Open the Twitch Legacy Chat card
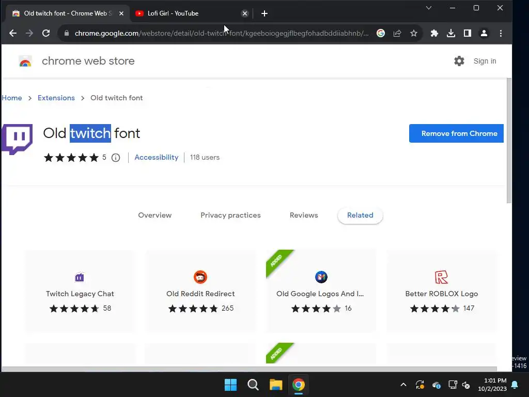 click(80, 291)
